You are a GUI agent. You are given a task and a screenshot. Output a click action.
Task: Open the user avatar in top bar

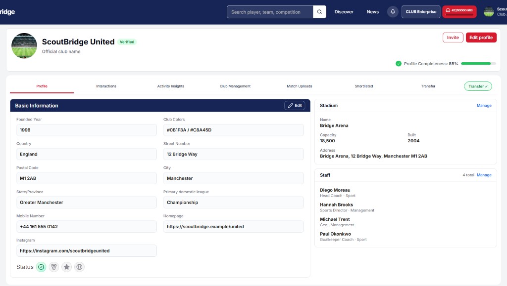click(489, 12)
